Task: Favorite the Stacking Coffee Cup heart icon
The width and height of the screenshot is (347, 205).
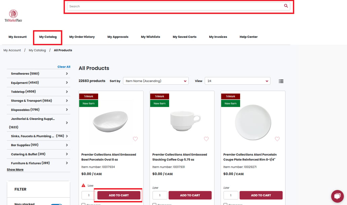Action: click(206, 139)
